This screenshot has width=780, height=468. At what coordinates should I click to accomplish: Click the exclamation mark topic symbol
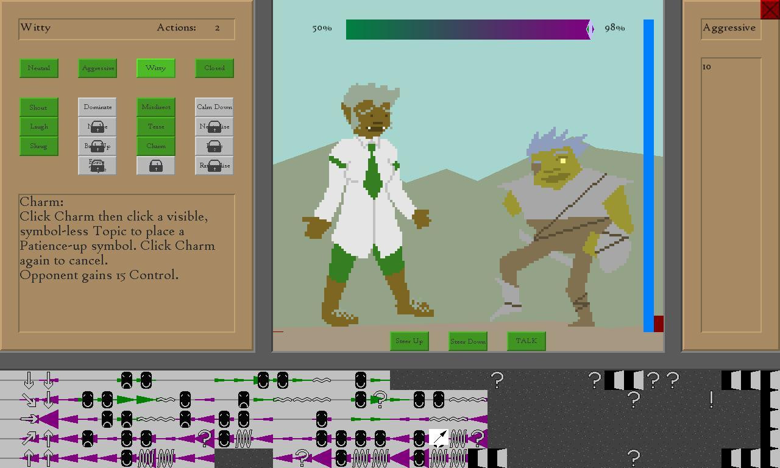pyautogui.click(x=712, y=399)
